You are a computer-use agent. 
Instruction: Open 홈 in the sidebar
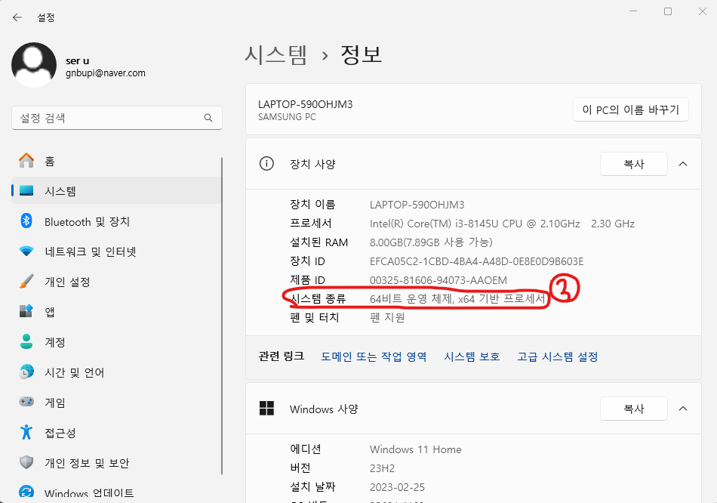[x=116, y=161]
